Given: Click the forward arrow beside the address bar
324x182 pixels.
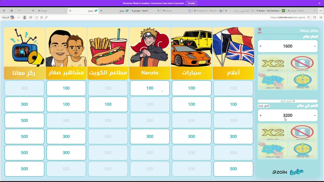Looking at the screenshot, I should pos(321,17).
